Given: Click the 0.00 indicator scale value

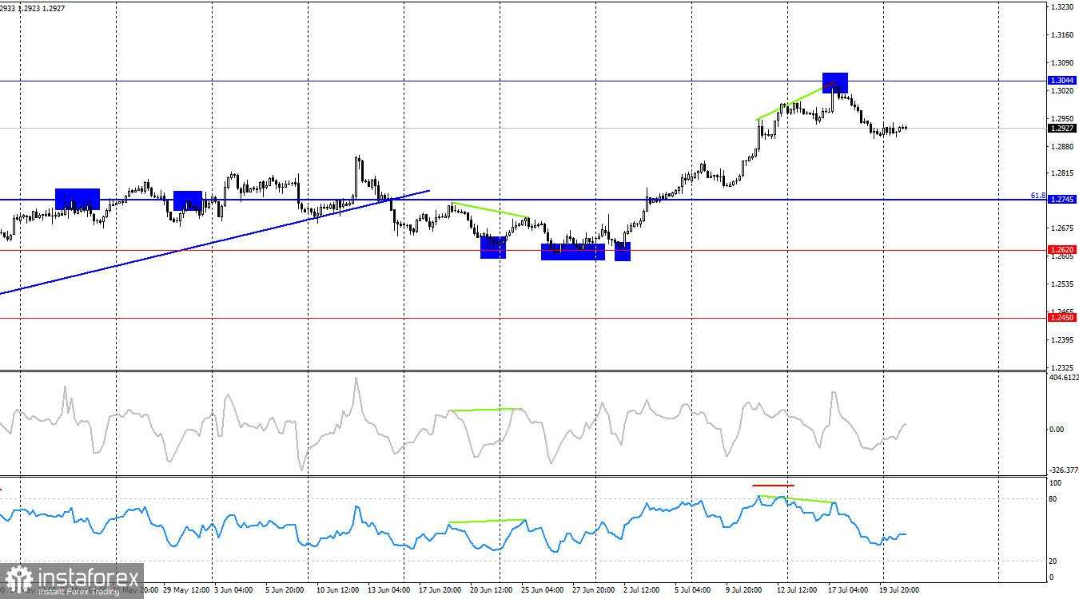Looking at the screenshot, I should pos(1057,430).
